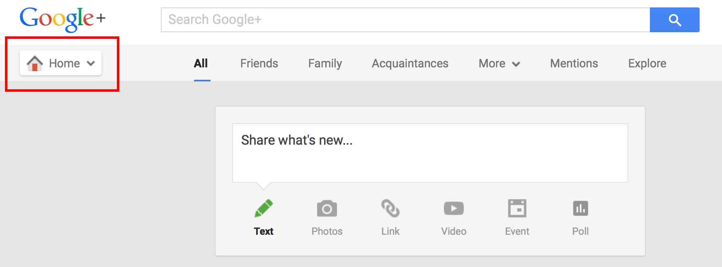Select the Acquaintances tab
This screenshot has height=267, width=722.
410,64
